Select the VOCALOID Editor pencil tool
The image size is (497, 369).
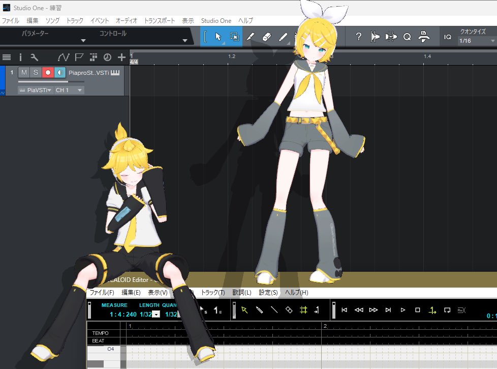(x=259, y=310)
